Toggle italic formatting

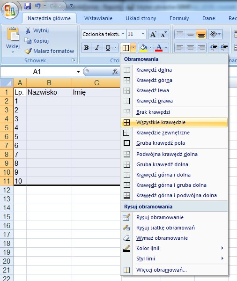click(97, 48)
